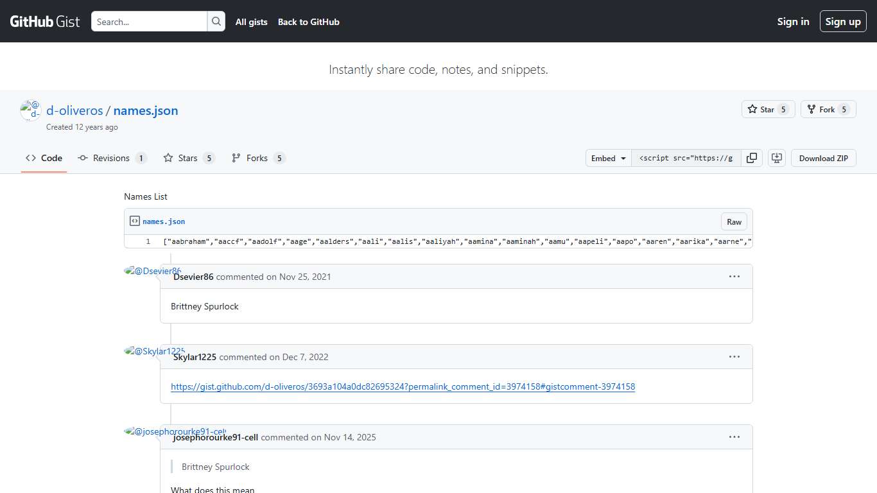Open the raw names.json file
Viewport: 877px width, 493px height.
point(734,221)
